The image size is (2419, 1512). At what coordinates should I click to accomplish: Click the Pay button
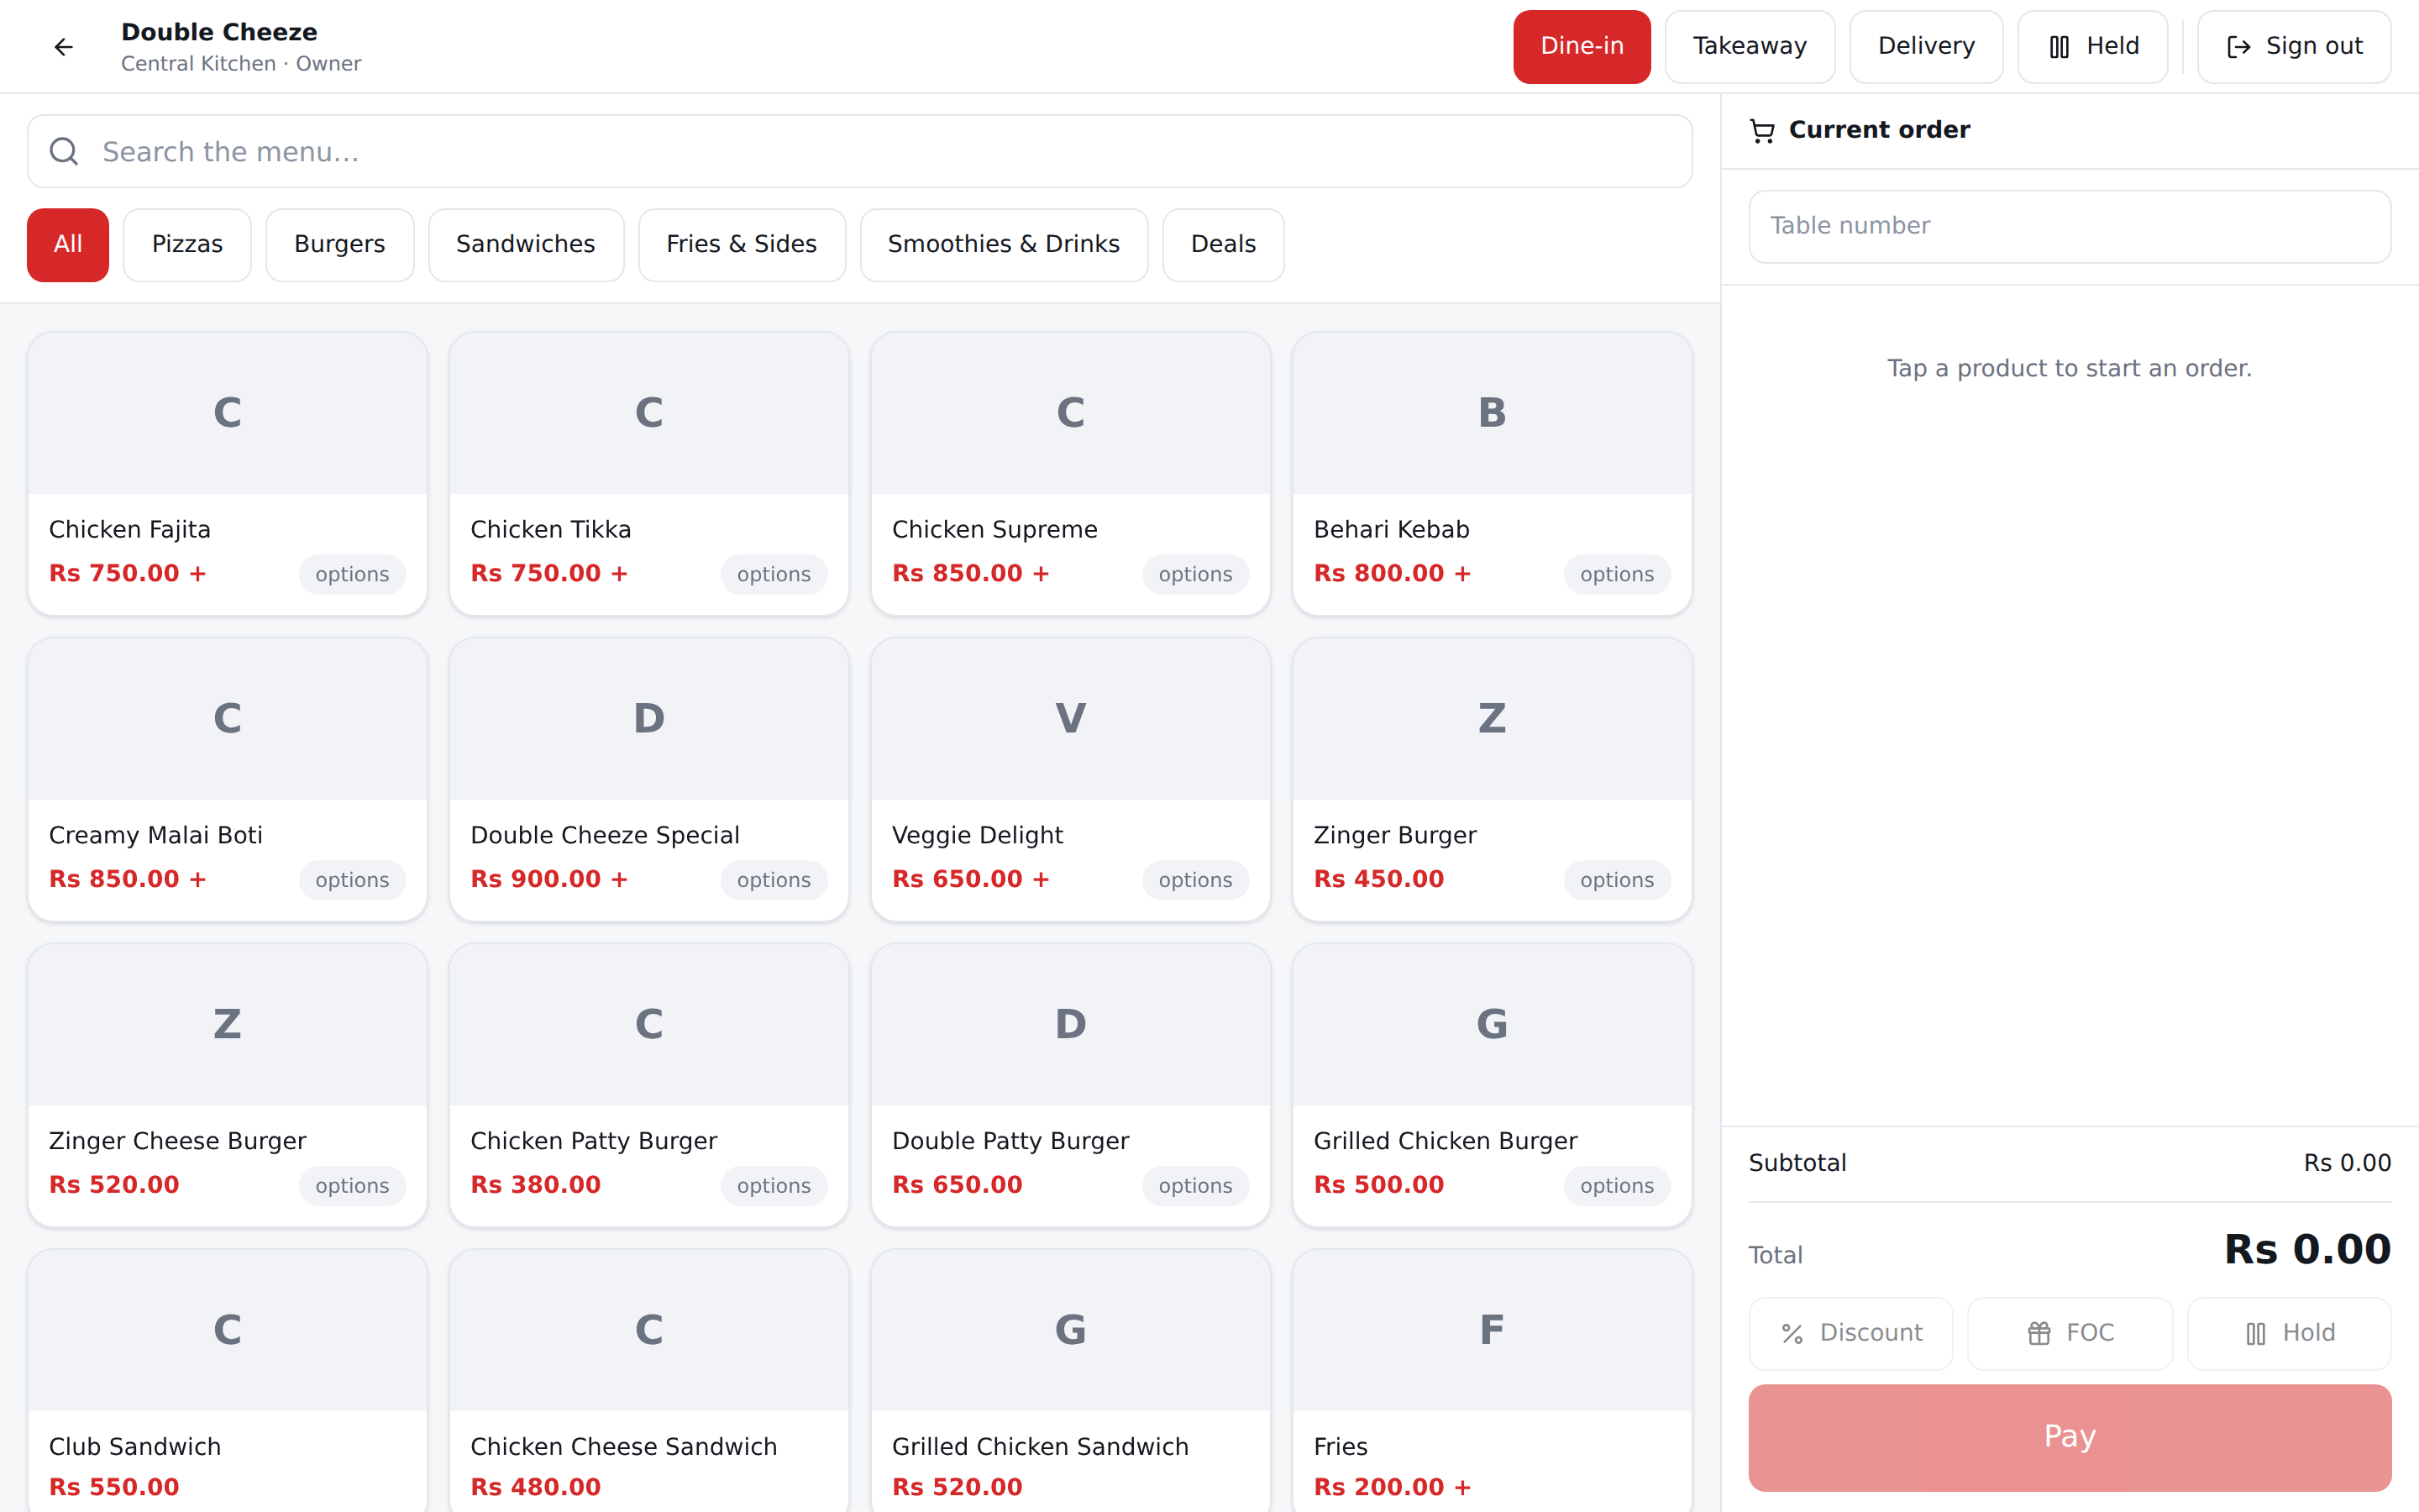pyautogui.click(x=2070, y=1437)
